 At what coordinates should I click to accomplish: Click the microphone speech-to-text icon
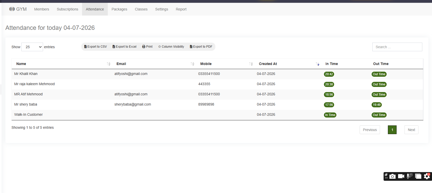coord(410,176)
